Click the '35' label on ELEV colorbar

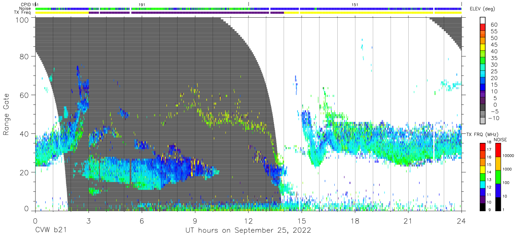(494, 58)
